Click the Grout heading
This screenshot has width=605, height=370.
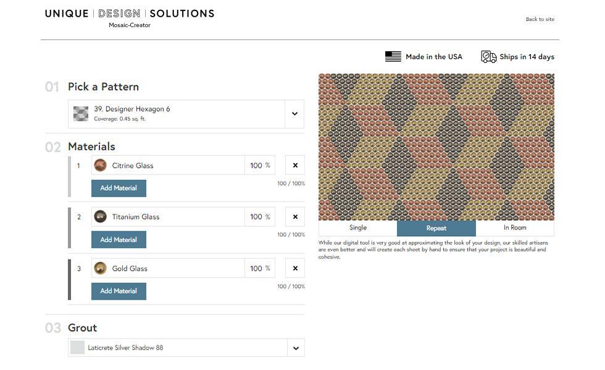[x=82, y=327]
